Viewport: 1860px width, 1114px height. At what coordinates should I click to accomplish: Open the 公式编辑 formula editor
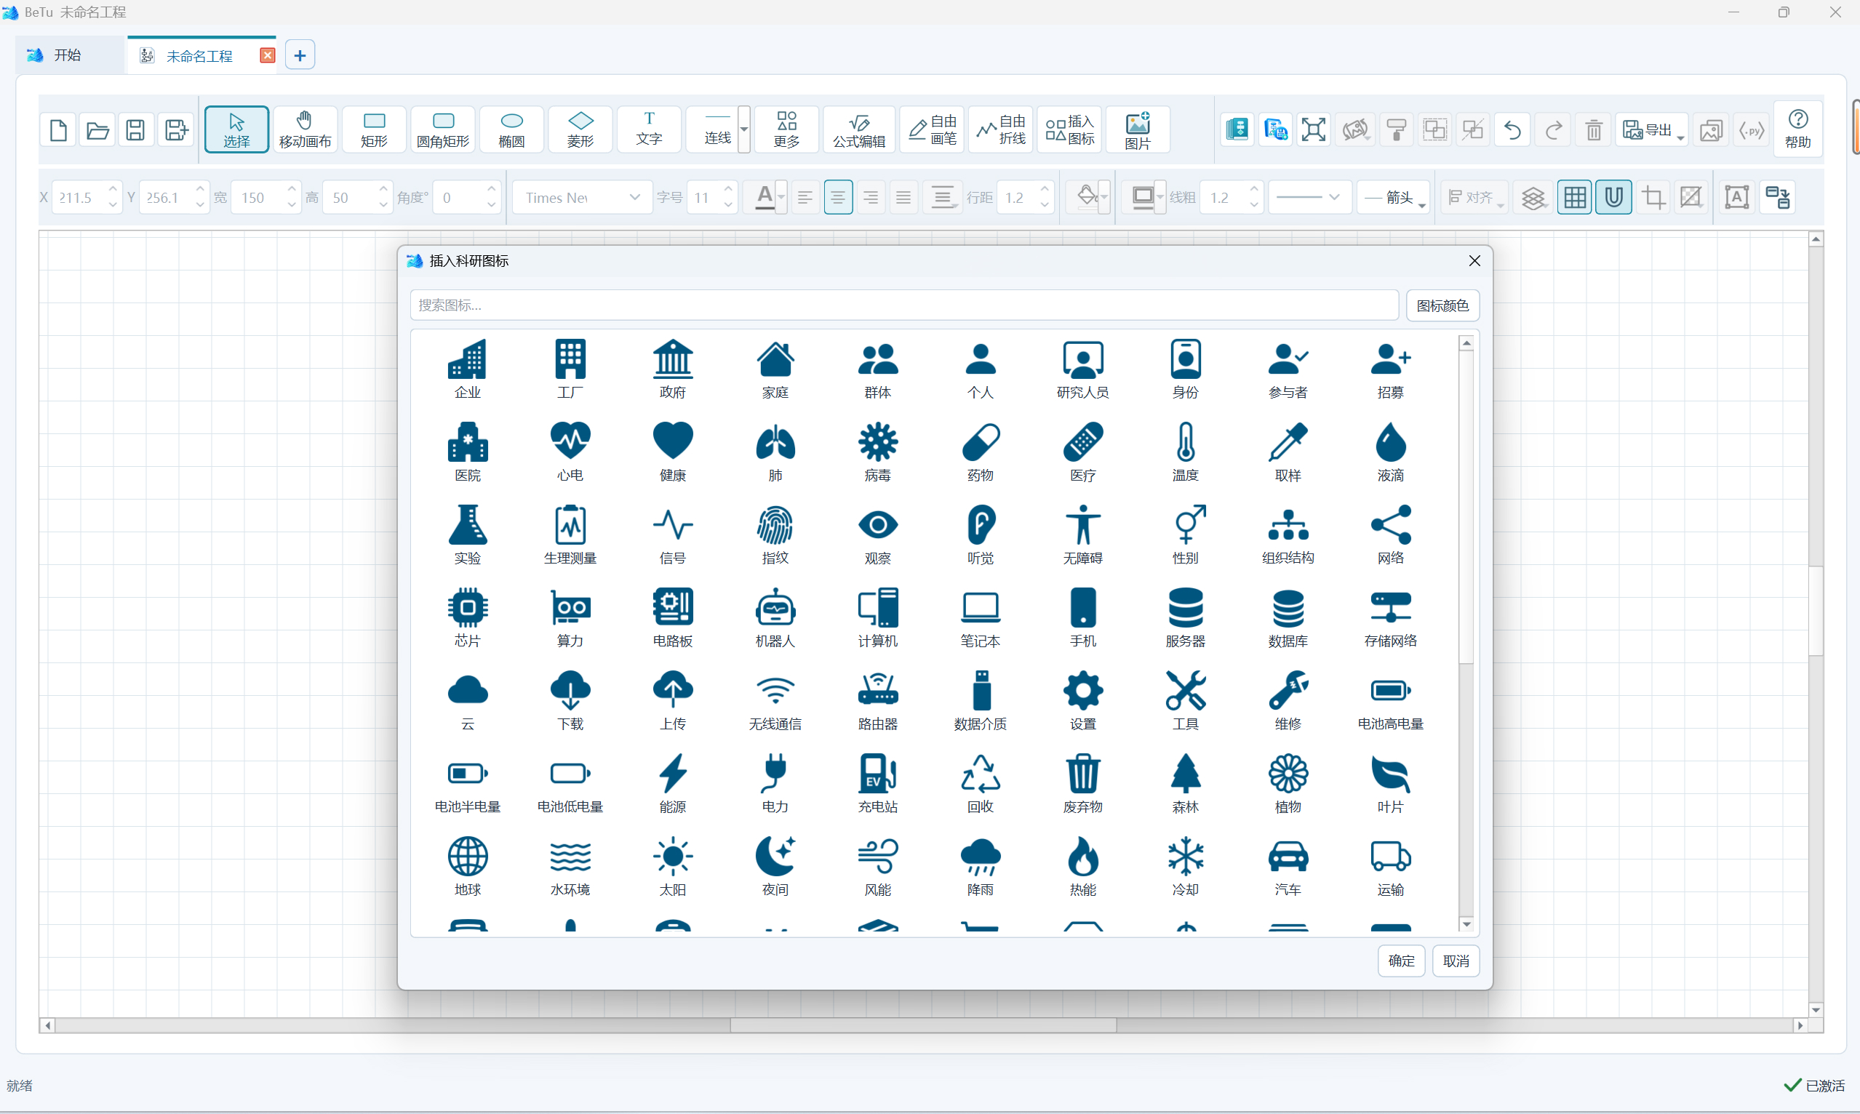point(858,129)
